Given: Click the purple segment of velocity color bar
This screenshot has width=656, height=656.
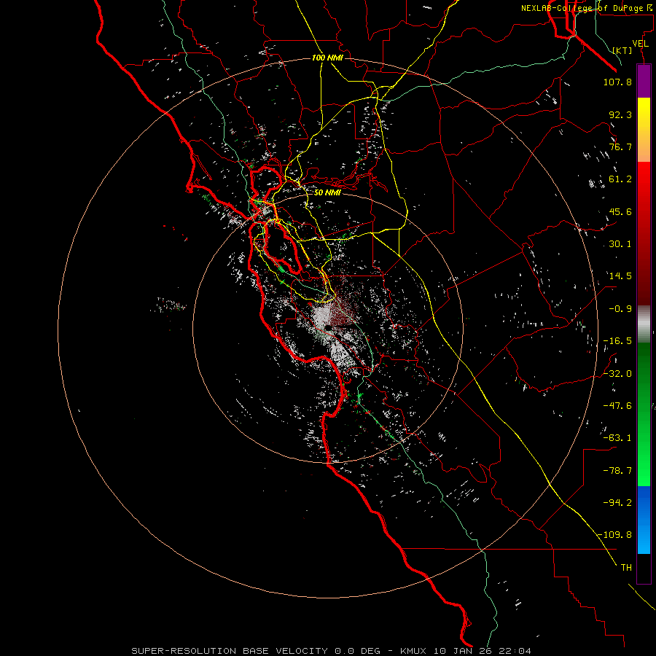Looking at the screenshot, I should (x=644, y=82).
